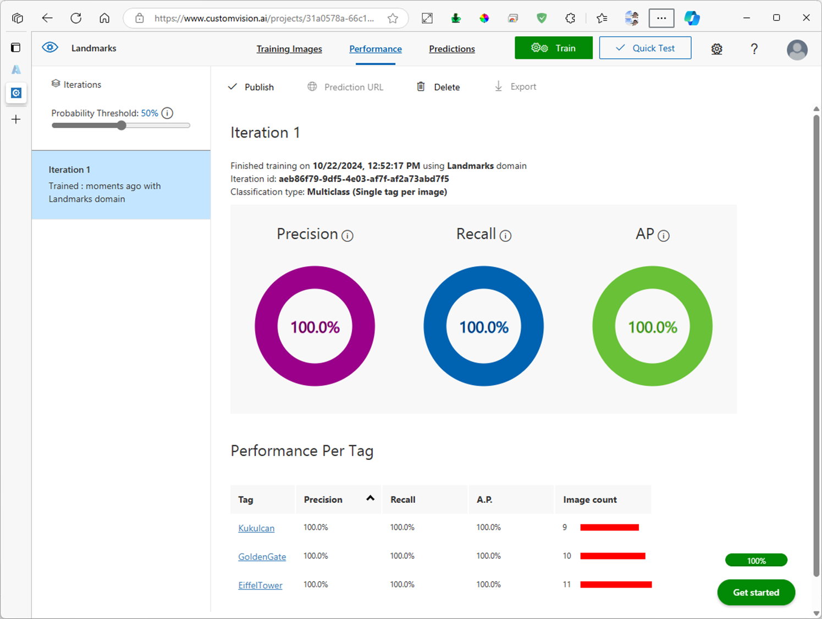Go to browser home page icon
This screenshot has height=619, width=822.
(104, 18)
